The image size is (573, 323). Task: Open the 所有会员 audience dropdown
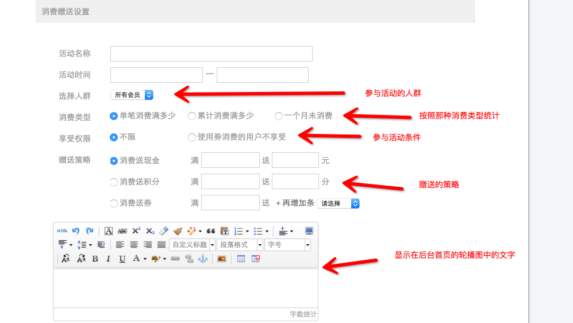coord(132,95)
